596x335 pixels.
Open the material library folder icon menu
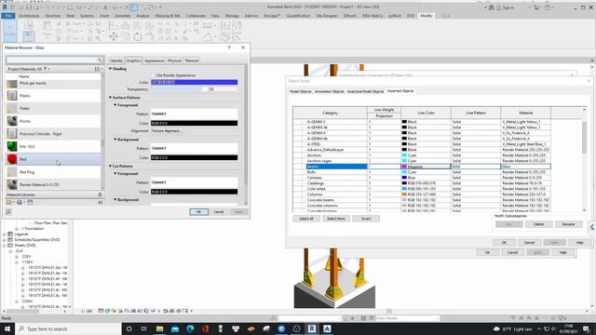point(10,202)
